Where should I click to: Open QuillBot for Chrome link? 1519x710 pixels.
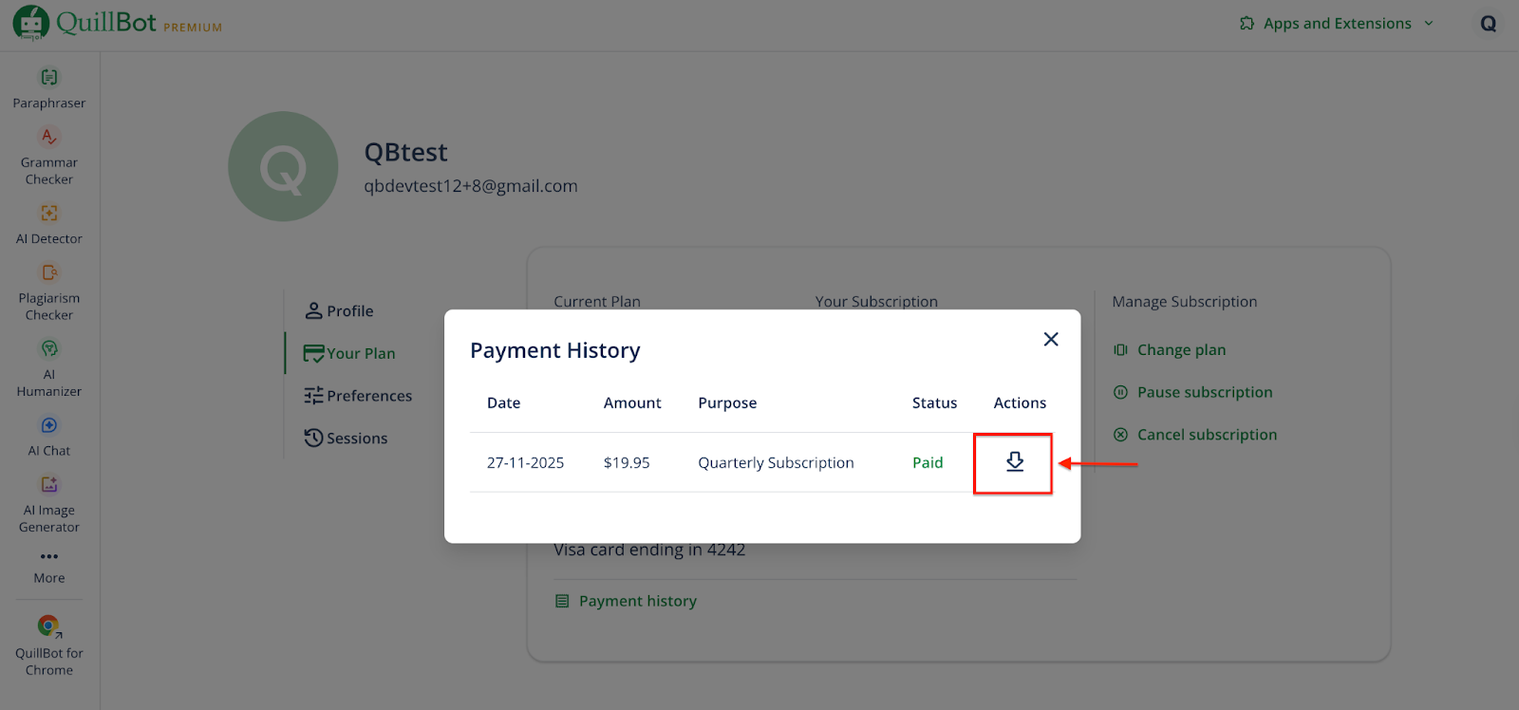pyautogui.click(x=49, y=644)
